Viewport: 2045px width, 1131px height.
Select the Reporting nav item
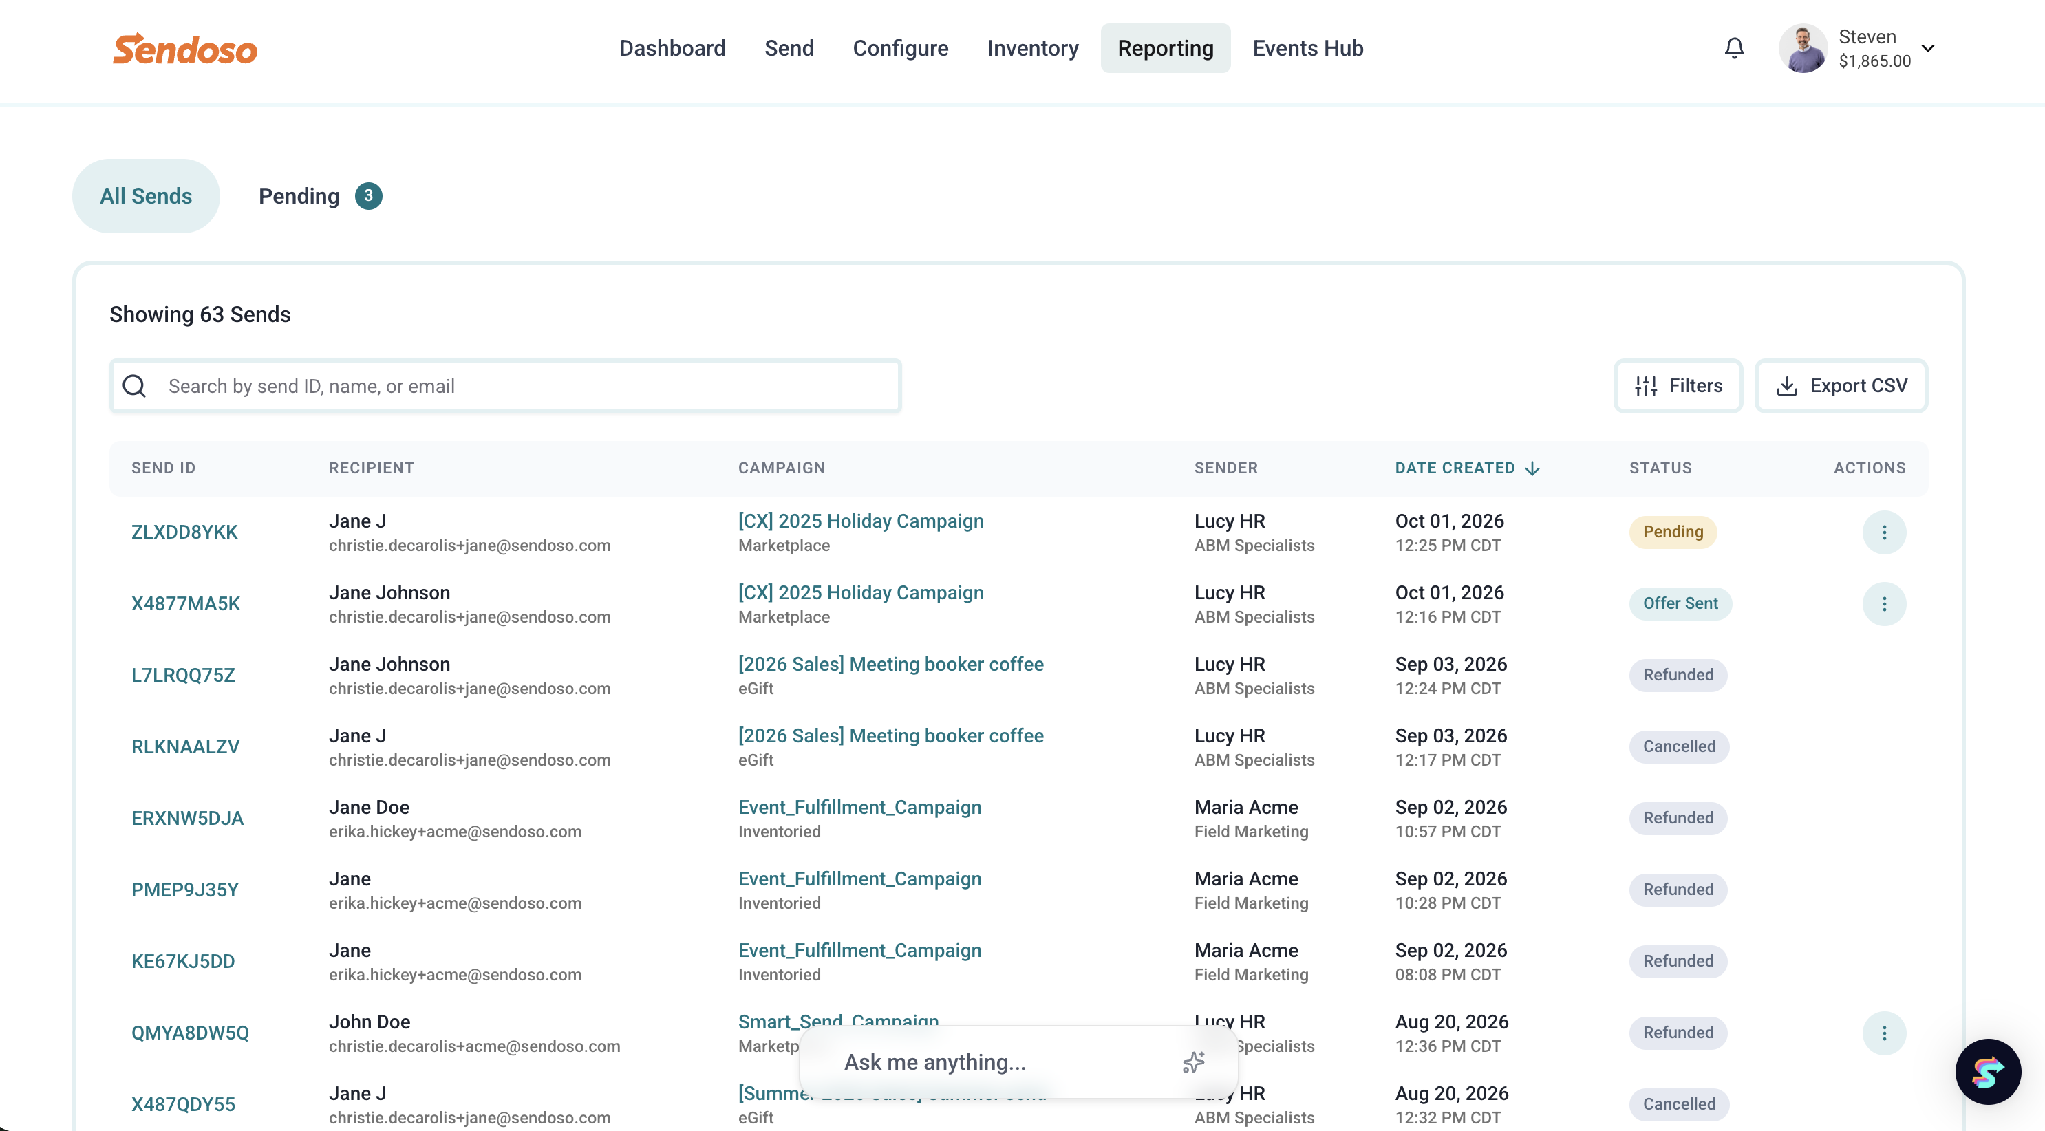point(1165,48)
